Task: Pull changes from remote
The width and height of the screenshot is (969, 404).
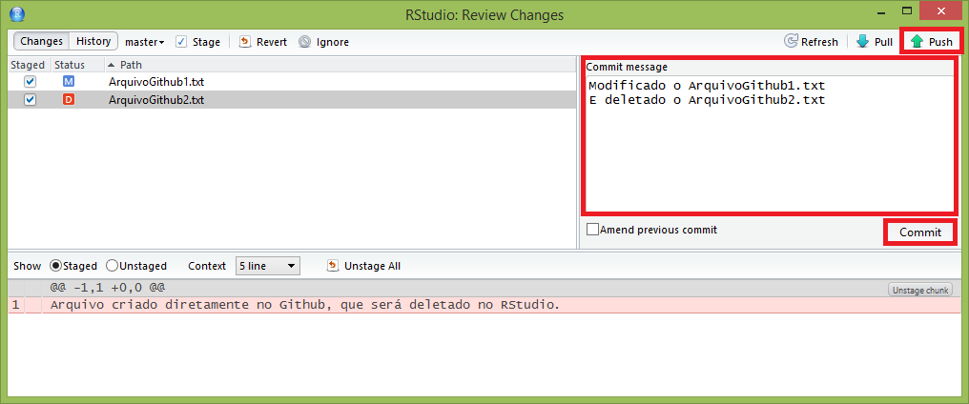Action: (x=874, y=42)
